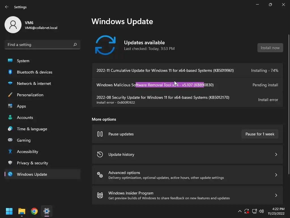The image size is (290, 218).
Task: Open the Windows Start menu
Action: click(9, 211)
